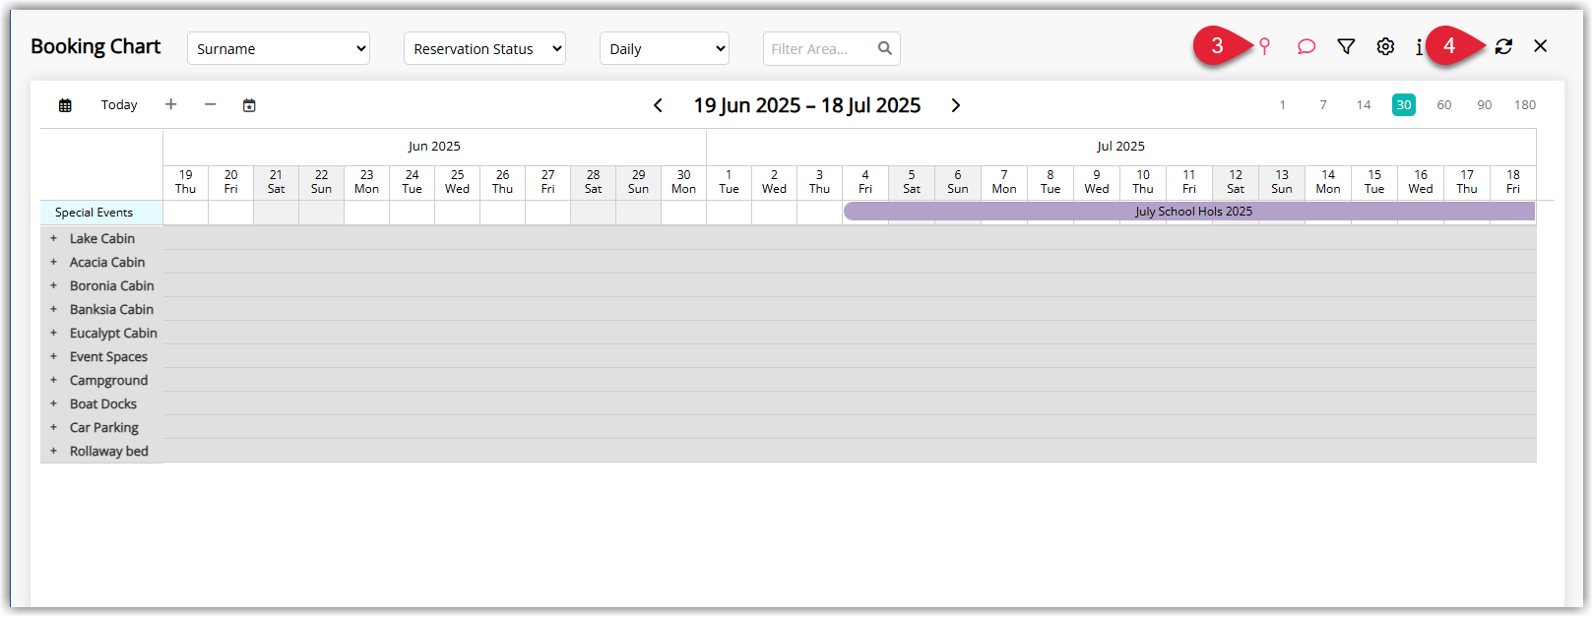The image size is (1593, 617).
Task: Click the 30 Mon date column header
Action: click(x=683, y=182)
